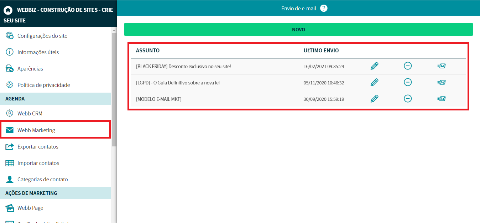Image resolution: width=480 pixels, height=223 pixels.
Task: Send the BLACK FRIDAY email via envelope icon
Action: click(442, 66)
